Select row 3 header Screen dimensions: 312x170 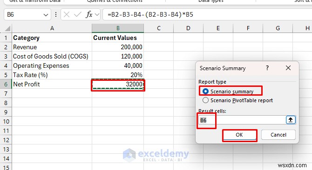[6, 56]
